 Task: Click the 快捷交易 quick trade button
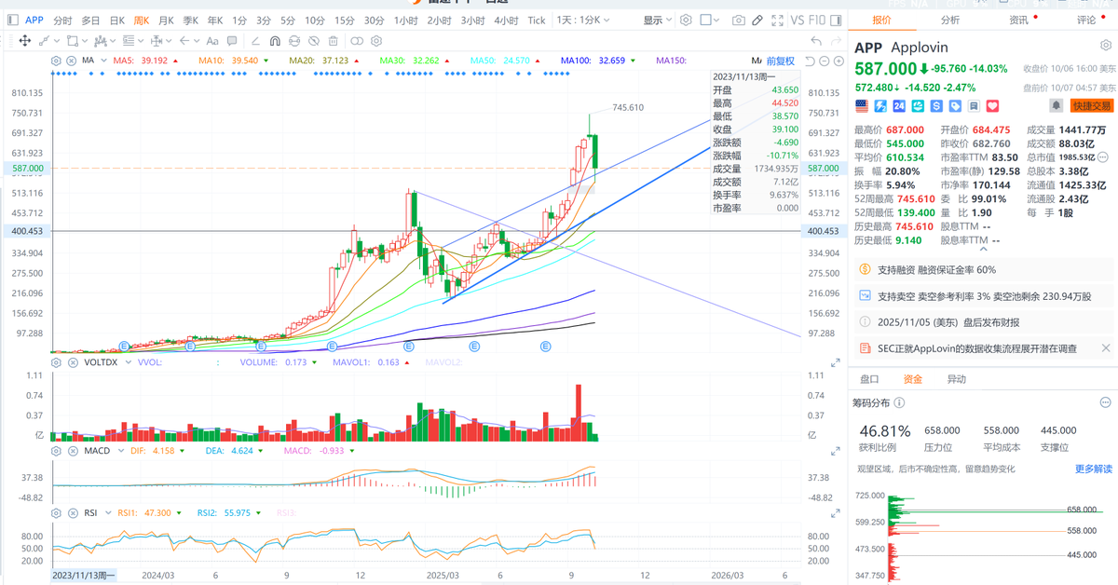pos(1092,105)
